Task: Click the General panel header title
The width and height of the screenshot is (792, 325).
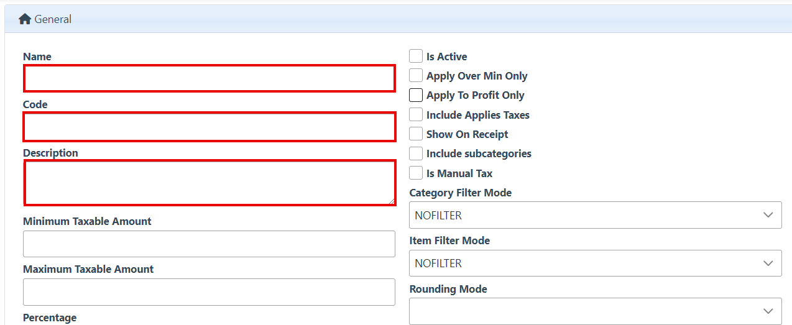Action: point(53,19)
